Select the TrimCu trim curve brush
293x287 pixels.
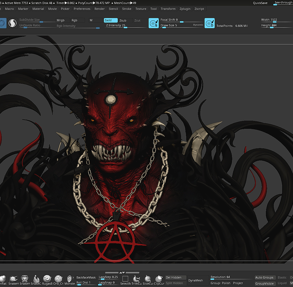137,280
